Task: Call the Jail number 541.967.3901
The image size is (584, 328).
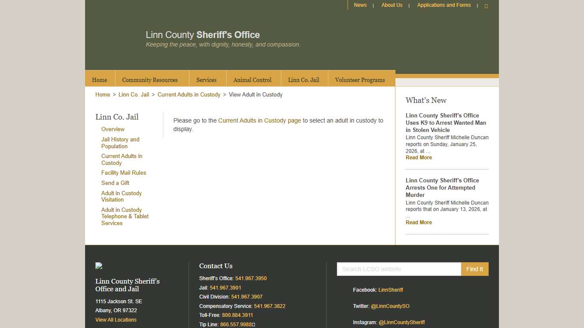Action: coord(225,287)
